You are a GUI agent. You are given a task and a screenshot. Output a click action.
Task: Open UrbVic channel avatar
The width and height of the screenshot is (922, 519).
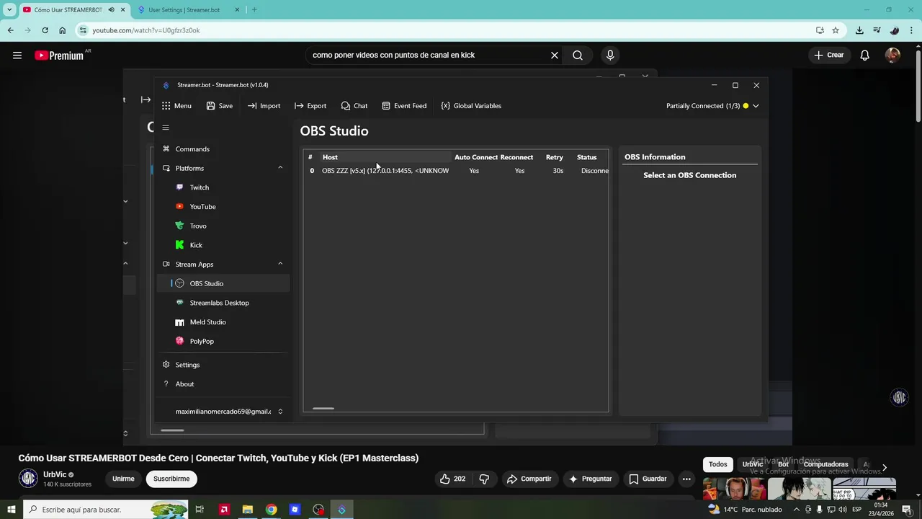click(x=28, y=479)
